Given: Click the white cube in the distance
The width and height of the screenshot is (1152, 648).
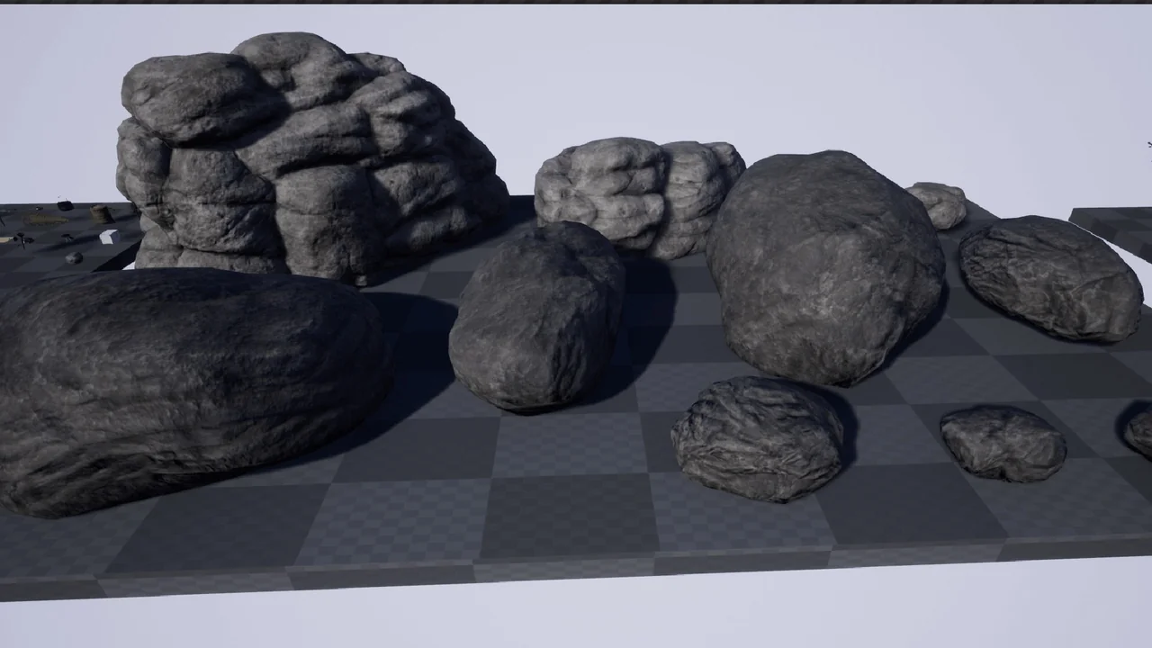Looking at the screenshot, I should click(x=108, y=237).
